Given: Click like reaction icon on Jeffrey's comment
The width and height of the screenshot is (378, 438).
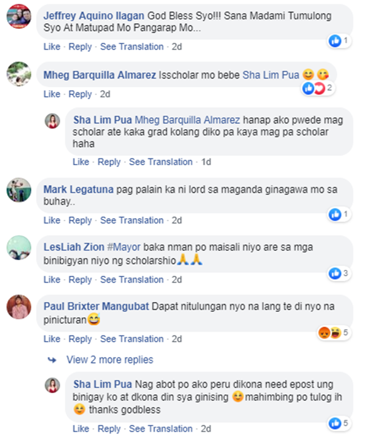Looking at the screenshot, I should (x=335, y=41).
